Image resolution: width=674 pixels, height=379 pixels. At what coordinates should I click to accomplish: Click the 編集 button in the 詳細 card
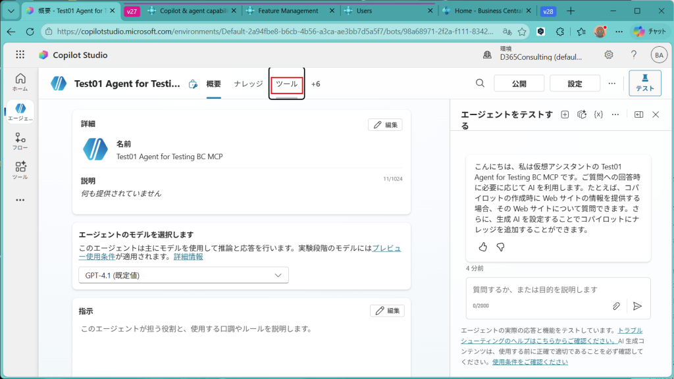(385, 125)
